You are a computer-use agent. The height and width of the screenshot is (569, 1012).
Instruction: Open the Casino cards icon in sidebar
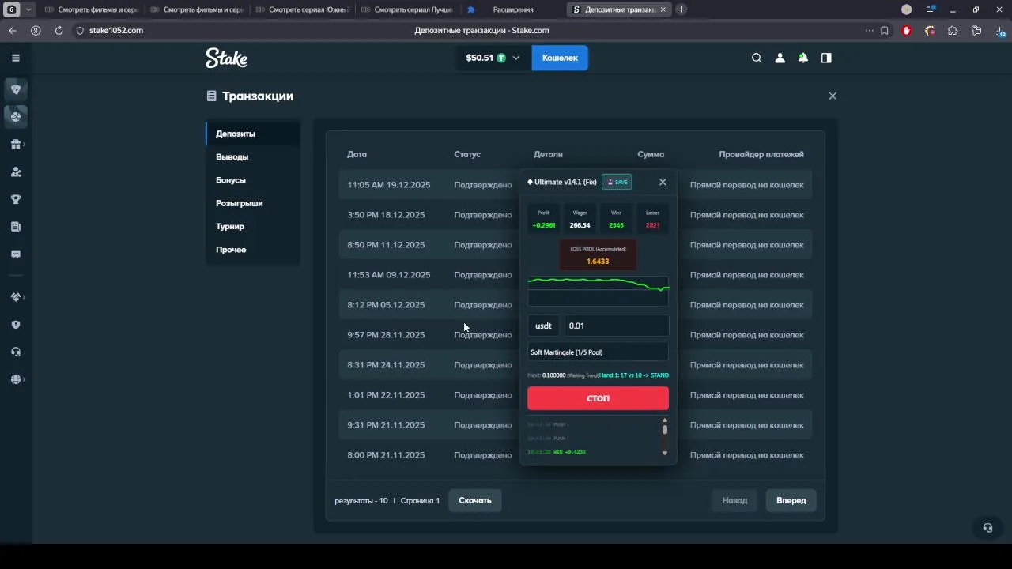pyautogui.click(x=15, y=89)
